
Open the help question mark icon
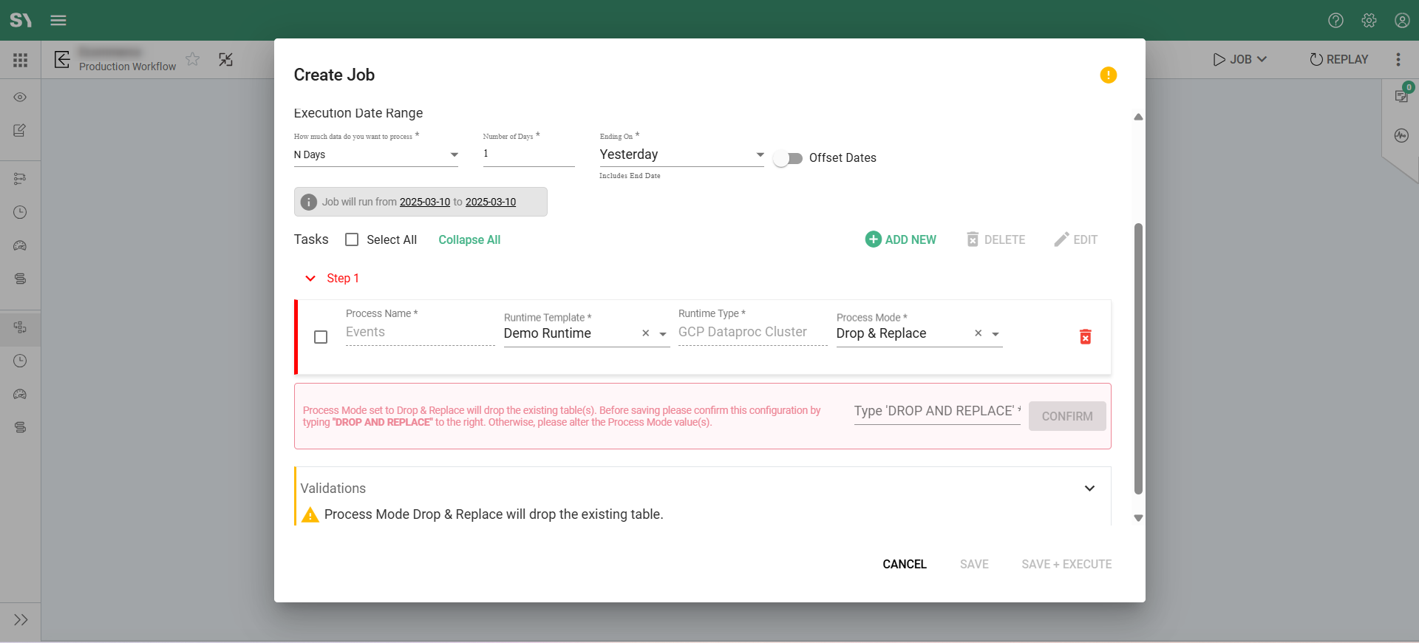click(1335, 21)
